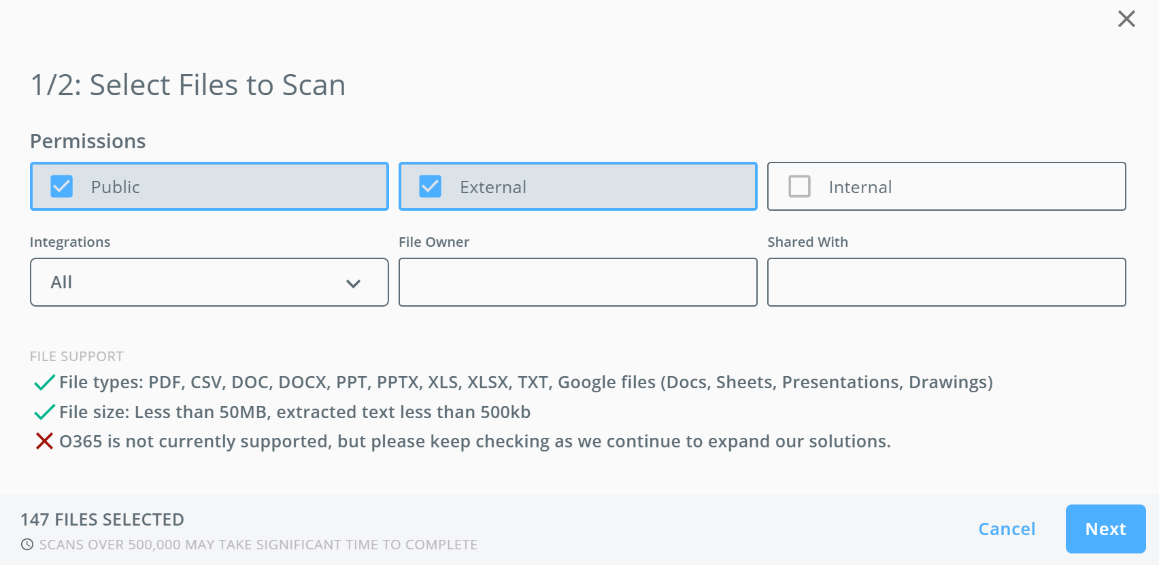Click the 147 Files Selected counter
This screenshot has width=1159, height=565.
coord(102,520)
